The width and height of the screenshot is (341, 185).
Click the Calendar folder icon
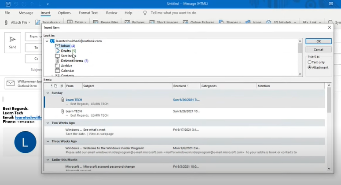57,70
